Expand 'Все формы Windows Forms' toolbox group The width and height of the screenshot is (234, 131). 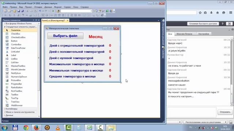(x=4, y=24)
